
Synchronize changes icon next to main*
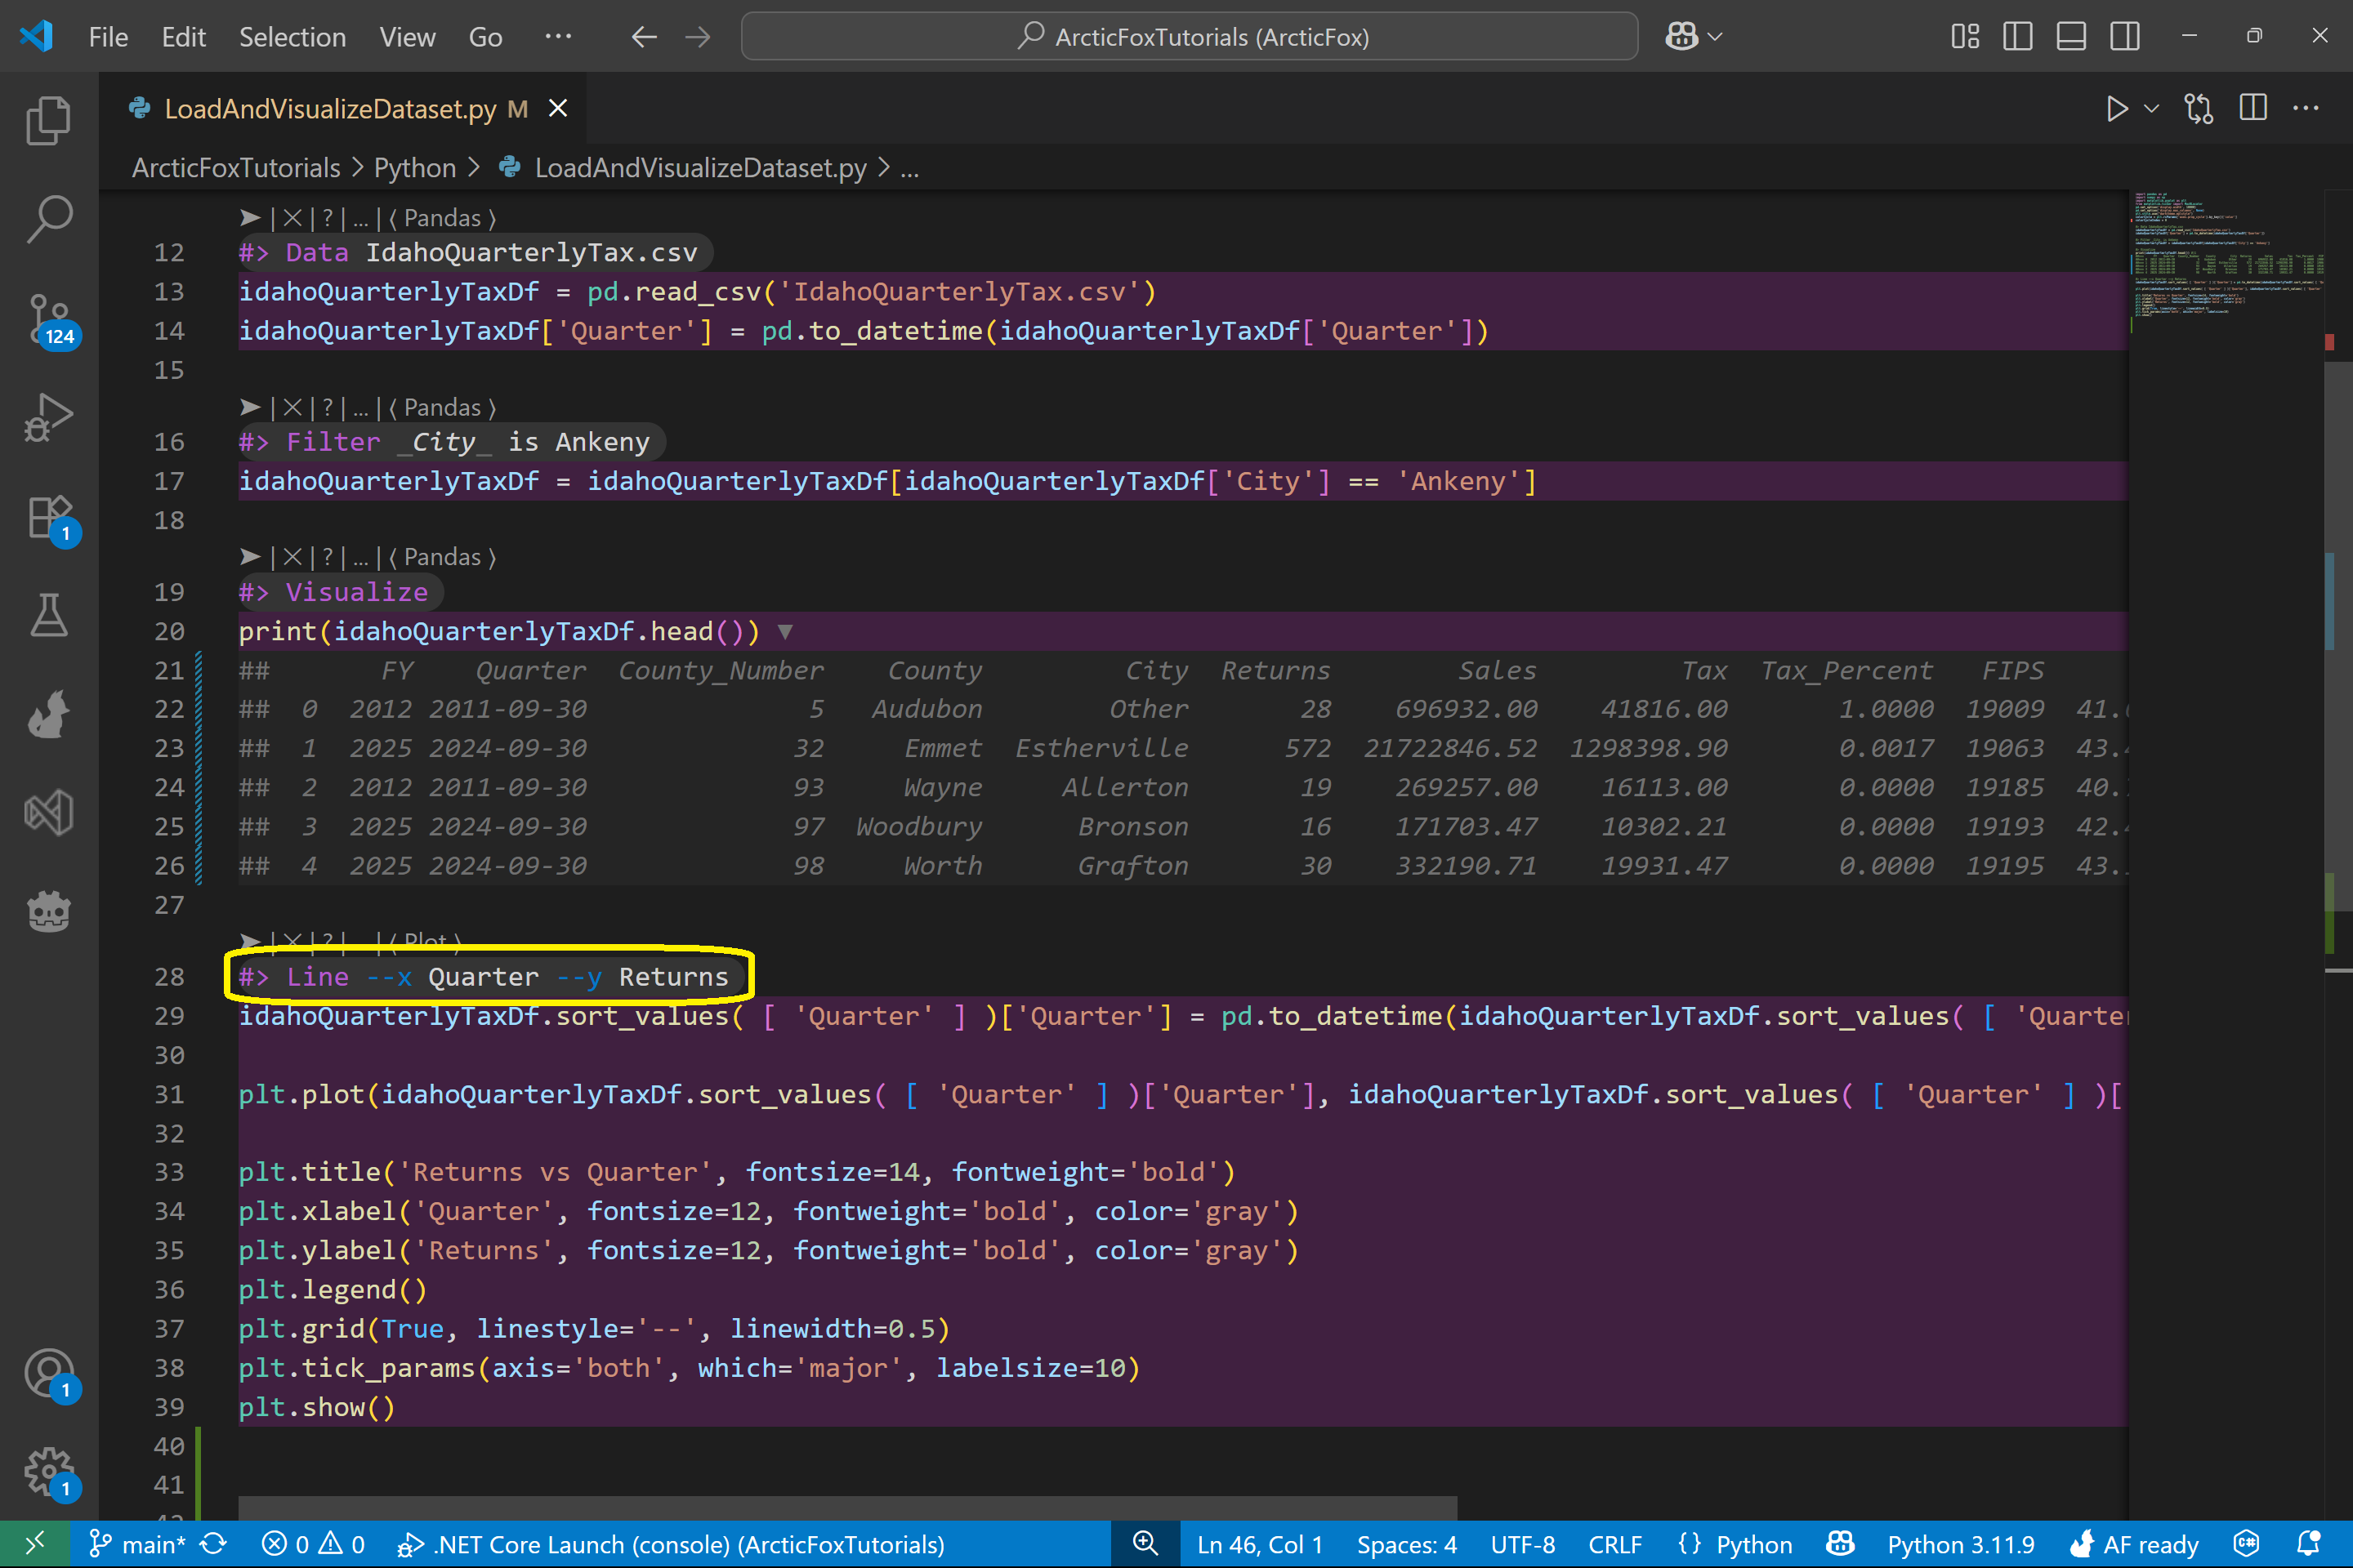[x=214, y=1544]
